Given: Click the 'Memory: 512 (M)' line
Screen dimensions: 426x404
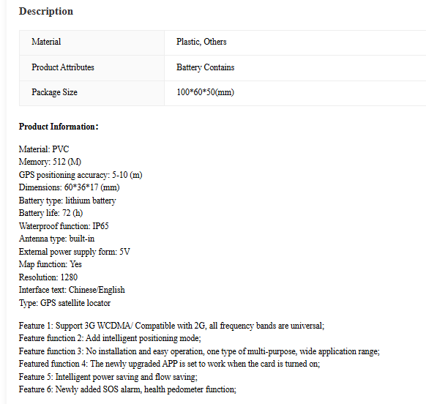Looking at the screenshot, I should pos(50,162).
